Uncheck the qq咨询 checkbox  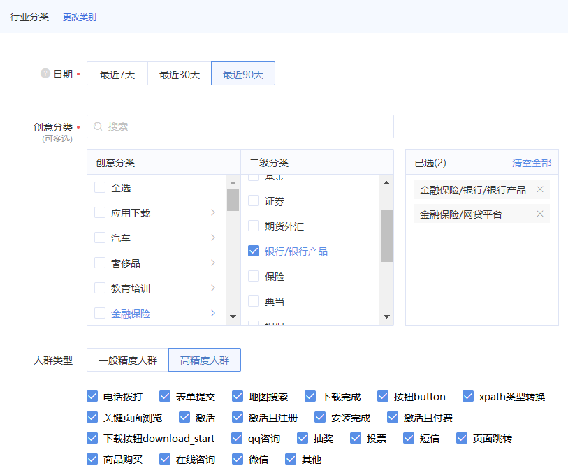tap(237, 438)
